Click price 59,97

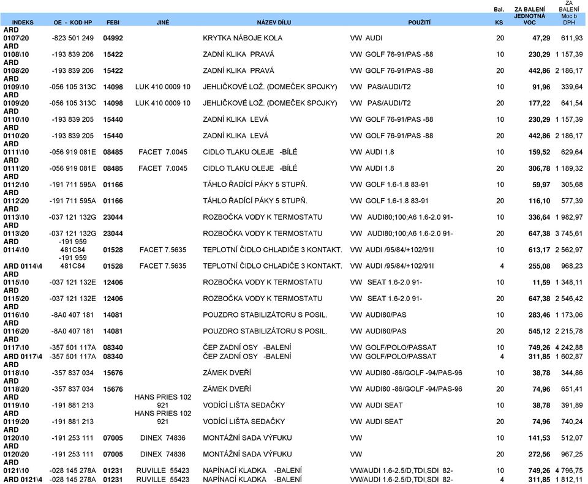tap(541, 185)
